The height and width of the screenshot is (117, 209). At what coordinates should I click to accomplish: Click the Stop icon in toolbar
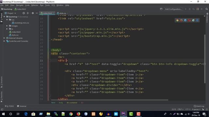(201, 9)
